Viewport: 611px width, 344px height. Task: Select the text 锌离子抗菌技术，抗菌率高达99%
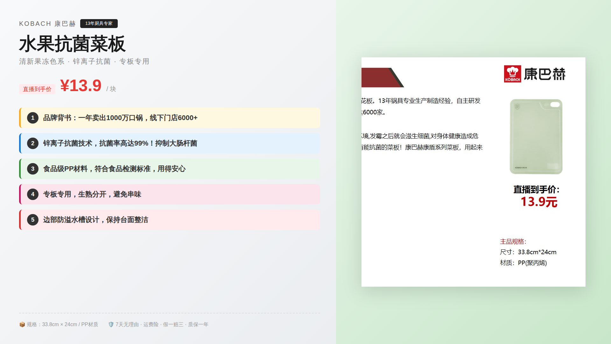pyautogui.click(x=96, y=143)
